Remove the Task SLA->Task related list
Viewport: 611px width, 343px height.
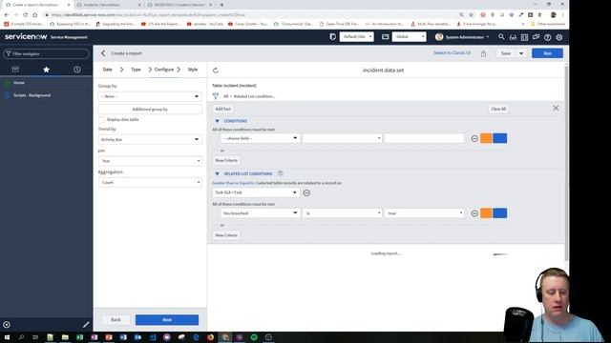(306, 192)
